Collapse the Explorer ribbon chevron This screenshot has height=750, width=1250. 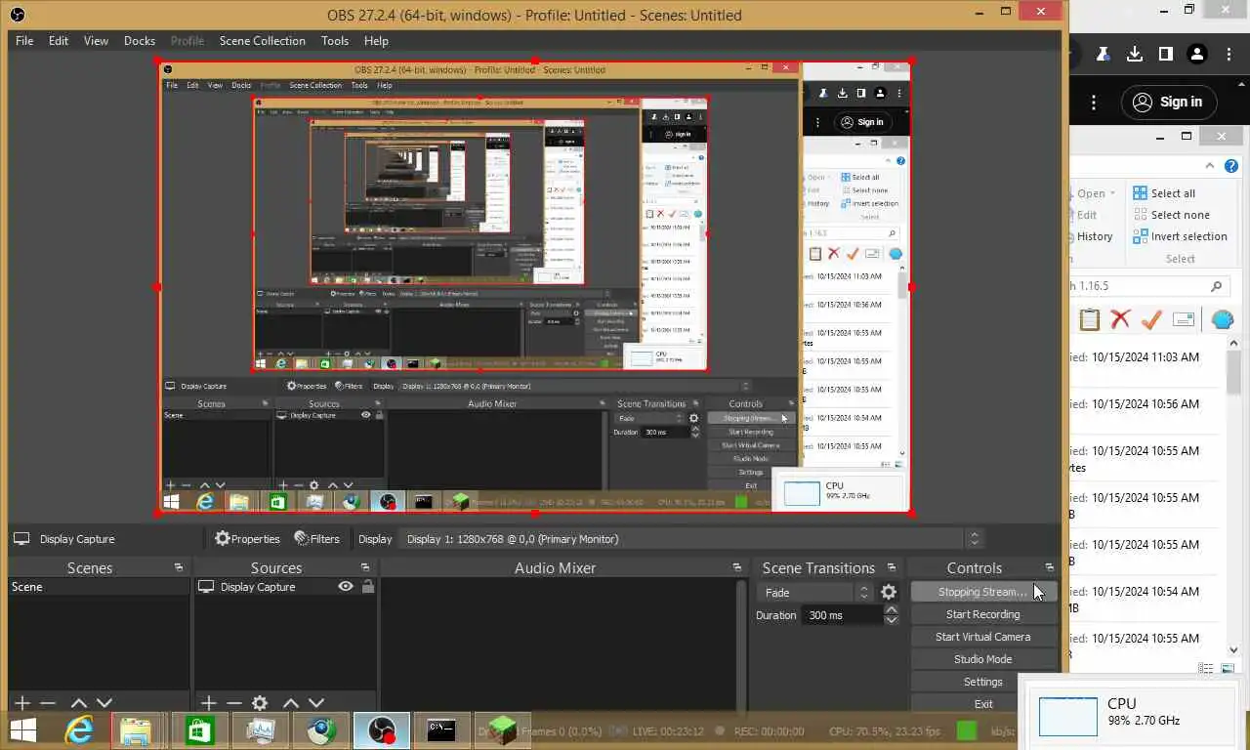1209,166
